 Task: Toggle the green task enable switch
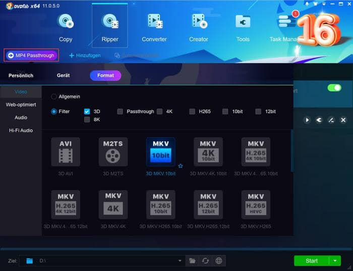(x=334, y=88)
